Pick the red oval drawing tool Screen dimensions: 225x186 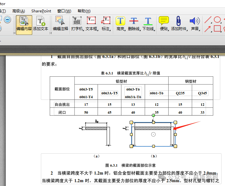(217, 20)
